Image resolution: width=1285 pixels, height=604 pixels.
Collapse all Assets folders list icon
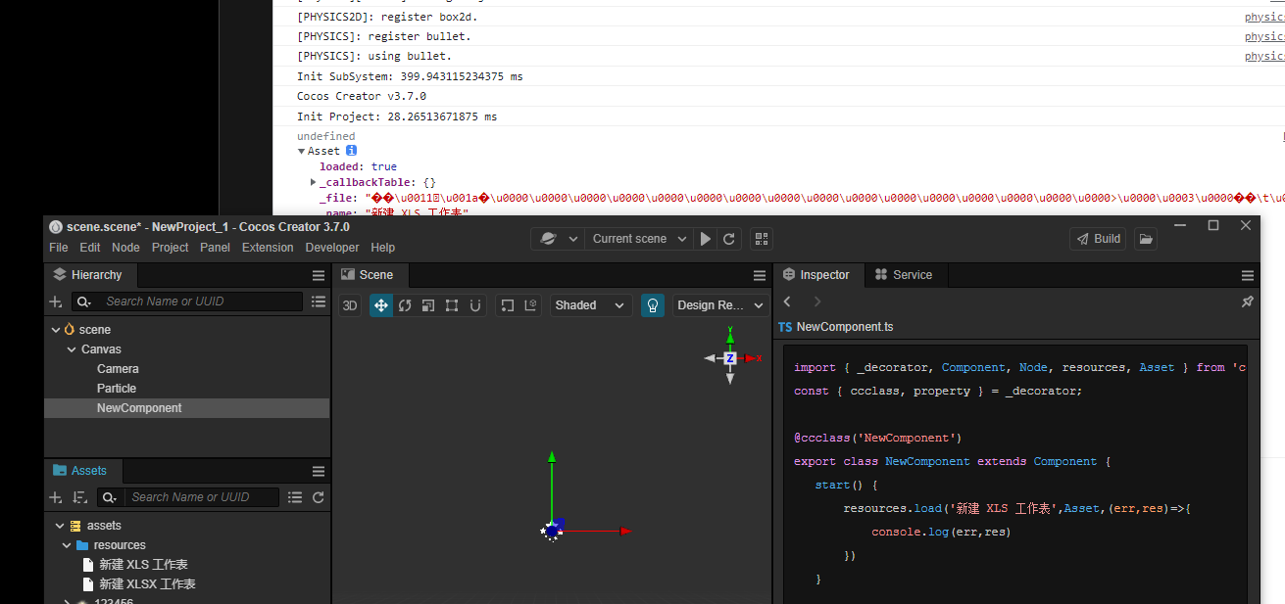tap(295, 498)
